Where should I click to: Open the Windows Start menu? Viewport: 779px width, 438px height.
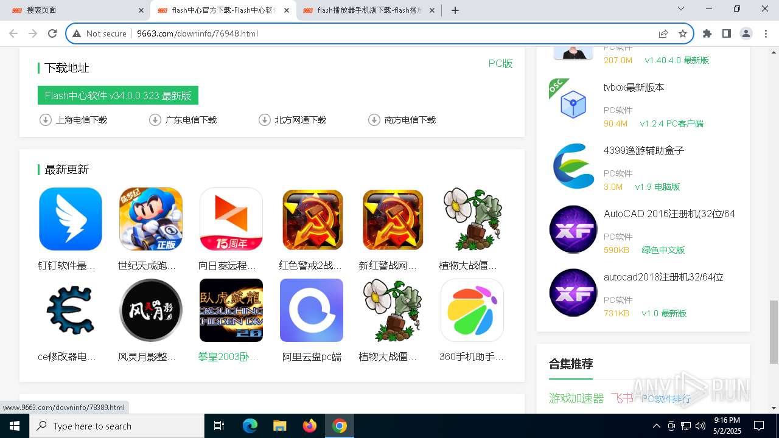pos(15,426)
